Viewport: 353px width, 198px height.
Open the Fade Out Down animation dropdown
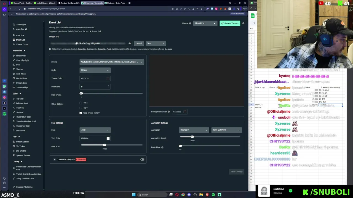coord(226,130)
